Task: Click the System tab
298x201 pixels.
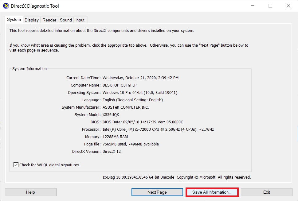Action: tap(14, 19)
